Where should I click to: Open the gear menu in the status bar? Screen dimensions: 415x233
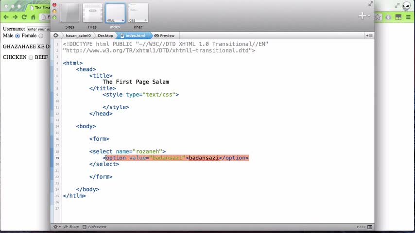pos(57,227)
